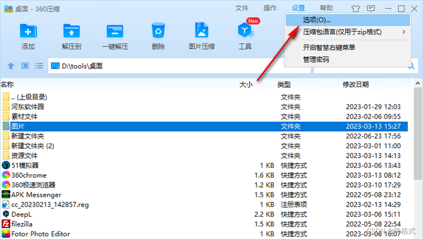This screenshot has width=423, height=239.
Task: Click the drive icon in the address bar
Action: click(x=55, y=66)
